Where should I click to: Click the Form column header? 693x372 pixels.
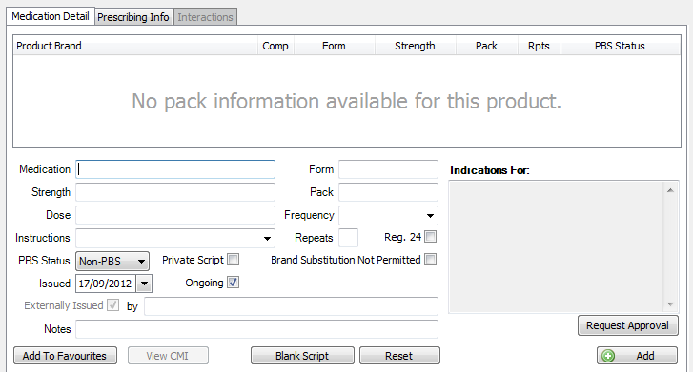tap(335, 46)
